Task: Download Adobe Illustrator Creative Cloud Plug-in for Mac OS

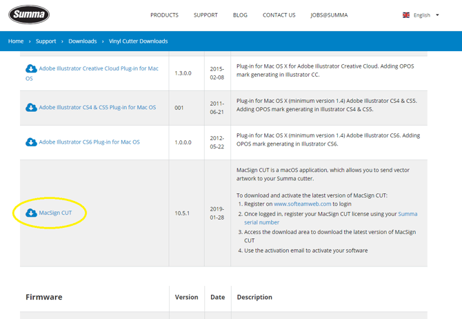Action: point(92,73)
